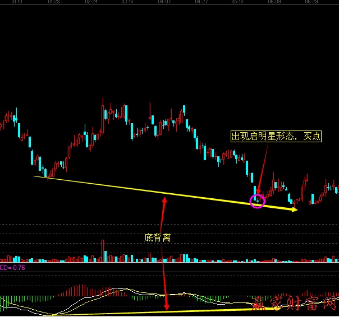Pick the 04-07 date marker
Image resolution: width=339 pixels, height=317 pixels.
pyautogui.click(x=164, y=2)
